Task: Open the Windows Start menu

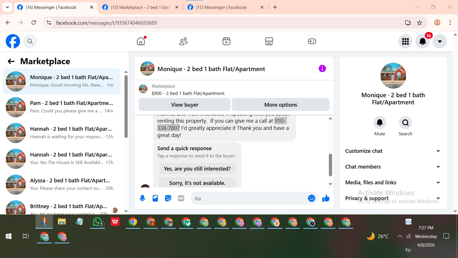Action: (x=9, y=236)
